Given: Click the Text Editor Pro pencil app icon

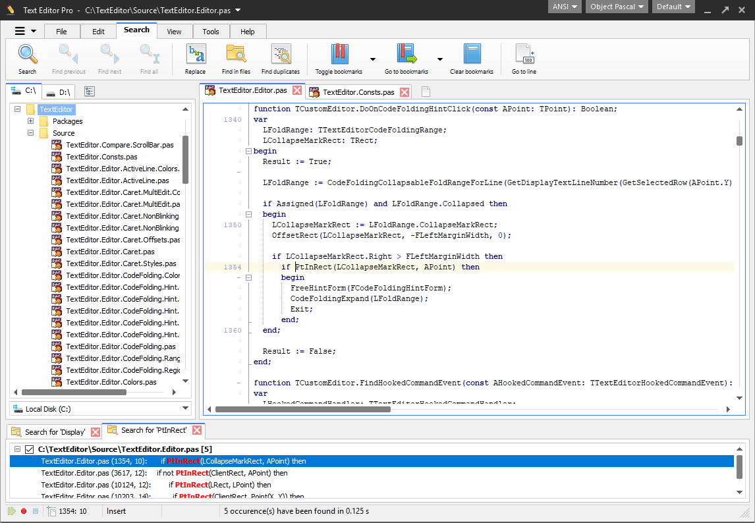Looking at the screenshot, I should point(10,10).
